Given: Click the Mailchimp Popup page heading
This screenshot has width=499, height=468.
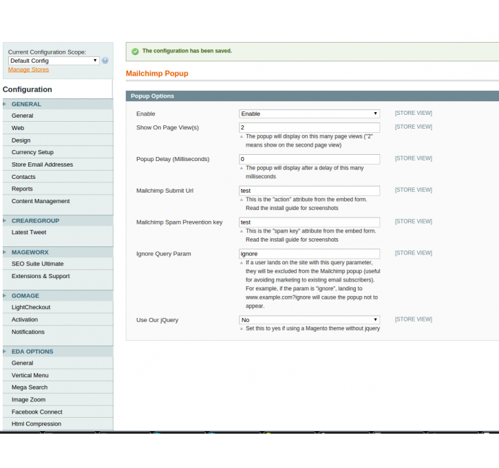Looking at the screenshot, I should (157, 74).
